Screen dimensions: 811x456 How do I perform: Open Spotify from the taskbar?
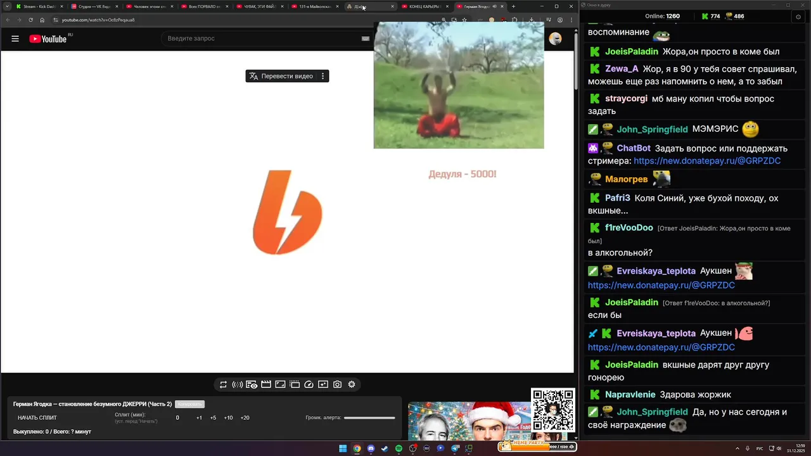tap(399, 448)
